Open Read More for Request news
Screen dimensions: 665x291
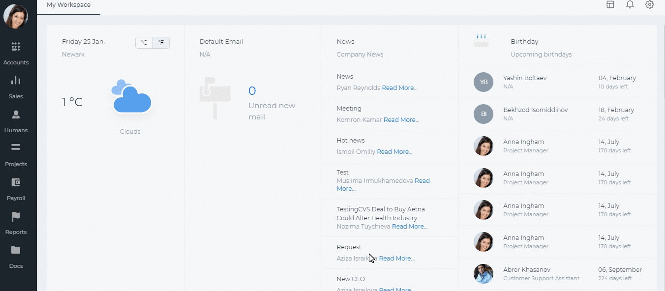[x=396, y=259]
